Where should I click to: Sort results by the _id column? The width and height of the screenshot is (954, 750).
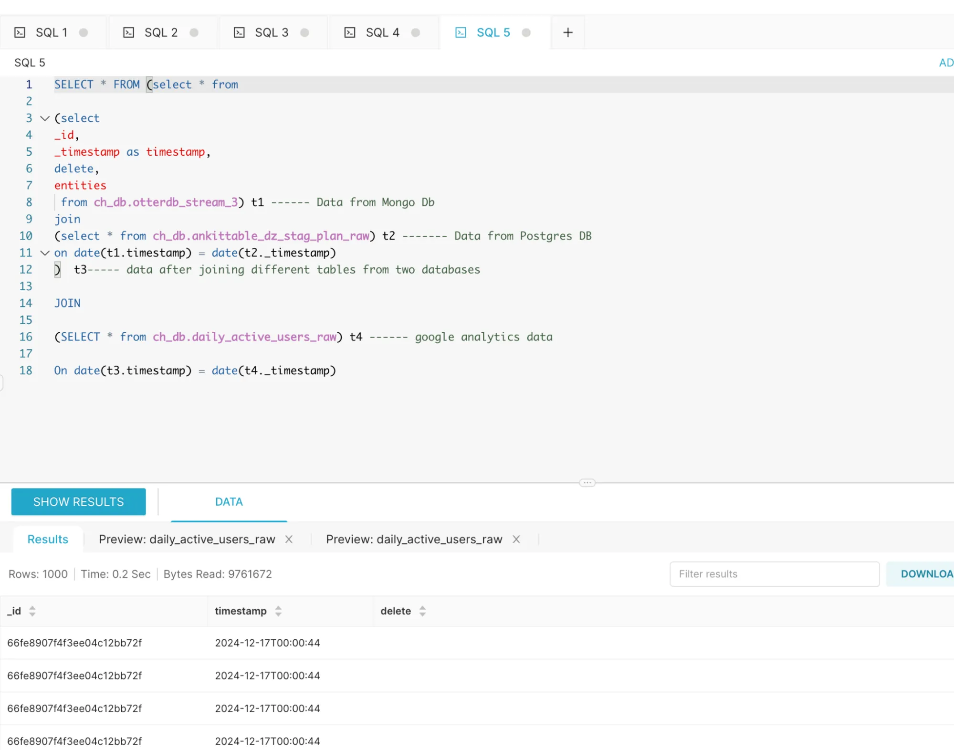[x=32, y=611]
